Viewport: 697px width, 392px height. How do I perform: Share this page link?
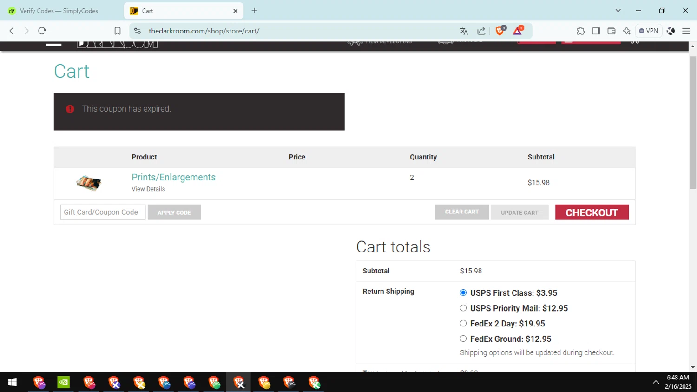[x=481, y=31]
